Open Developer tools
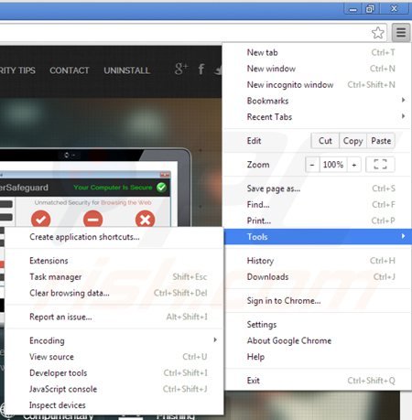The height and width of the screenshot is (420, 412). pyautogui.click(x=114, y=373)
